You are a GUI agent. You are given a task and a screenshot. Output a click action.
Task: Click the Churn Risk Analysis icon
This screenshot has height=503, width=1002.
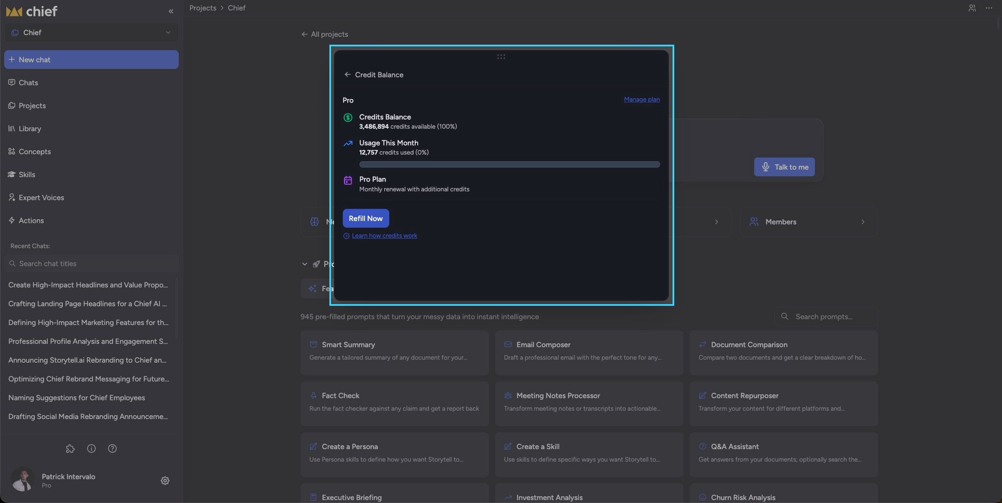coord(702,498)
